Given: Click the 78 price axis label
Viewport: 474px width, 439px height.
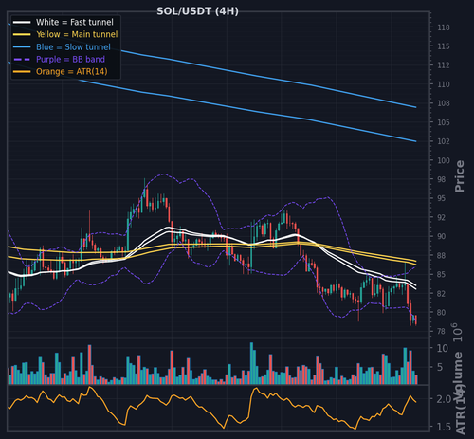Looking at the screenshot, I should (x=442, y=331).
